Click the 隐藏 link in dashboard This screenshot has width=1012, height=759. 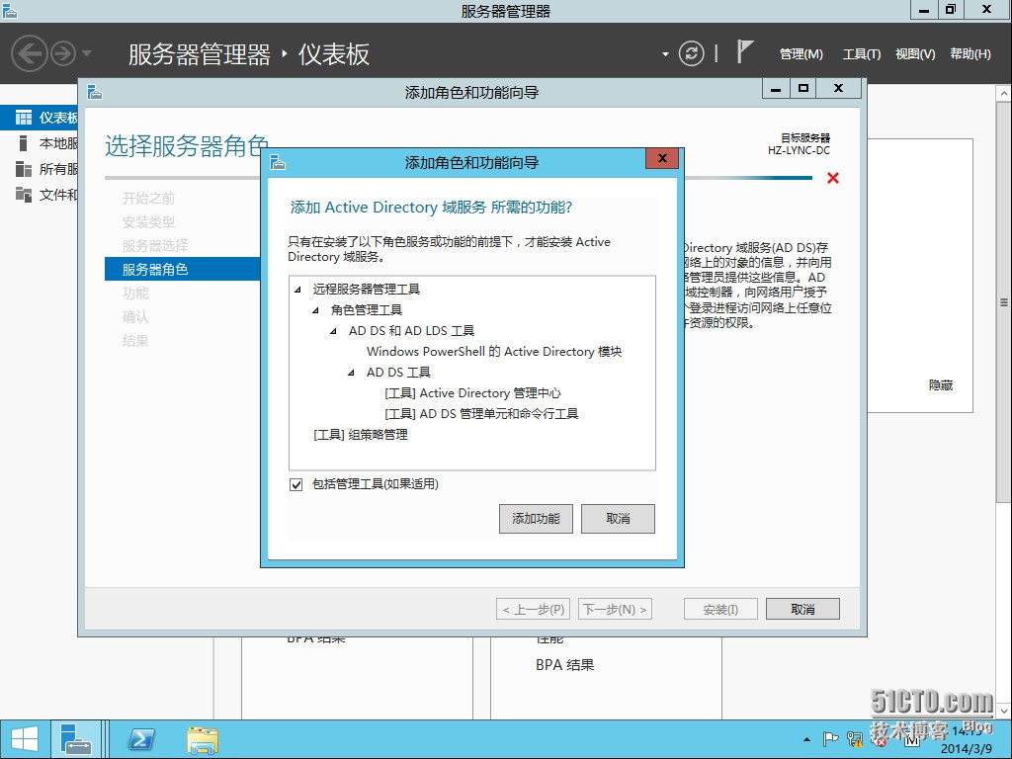pos(941,385)
